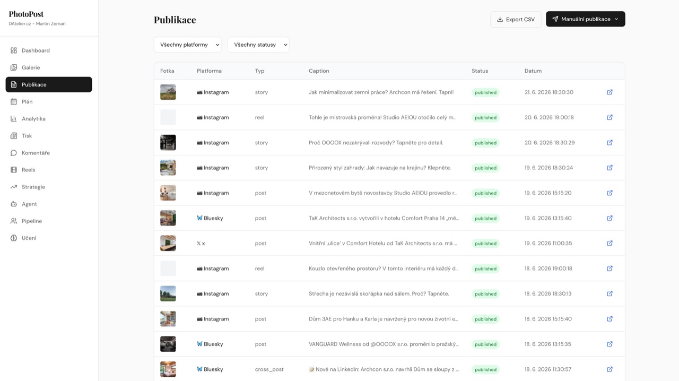Open external link for mezonetový byt post
Screen dimensions: 679x381
click(610, 193)
